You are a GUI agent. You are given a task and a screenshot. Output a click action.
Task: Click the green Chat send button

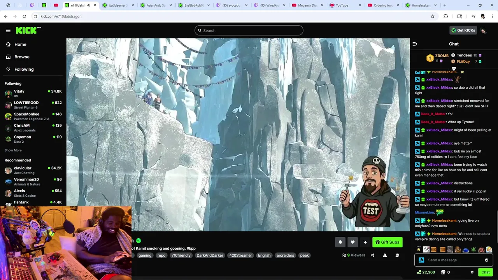(x=485, y=272)
